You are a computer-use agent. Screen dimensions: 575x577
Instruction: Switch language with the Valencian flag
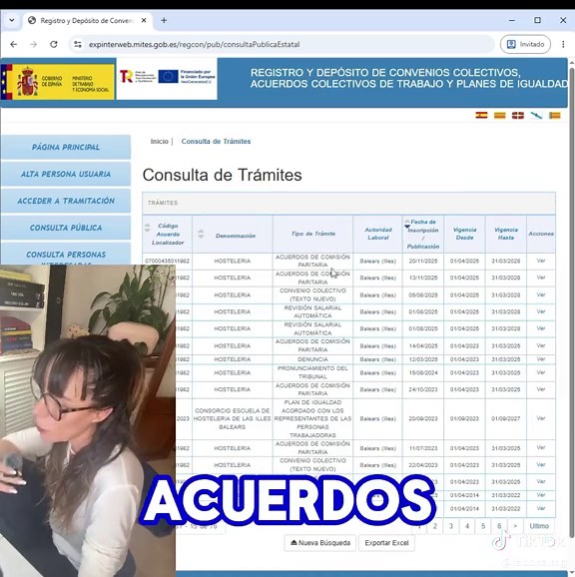[555, 116]
